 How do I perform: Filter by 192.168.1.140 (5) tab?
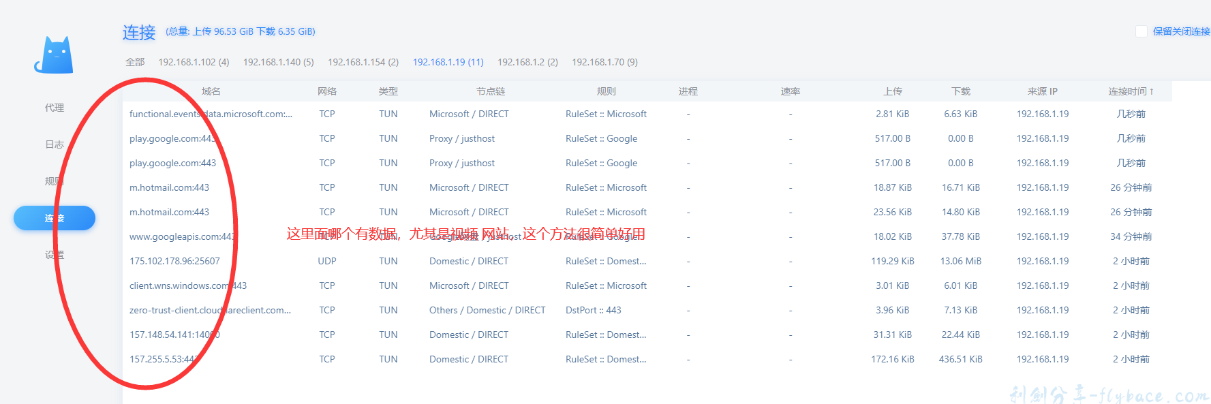tap(278, 62)
